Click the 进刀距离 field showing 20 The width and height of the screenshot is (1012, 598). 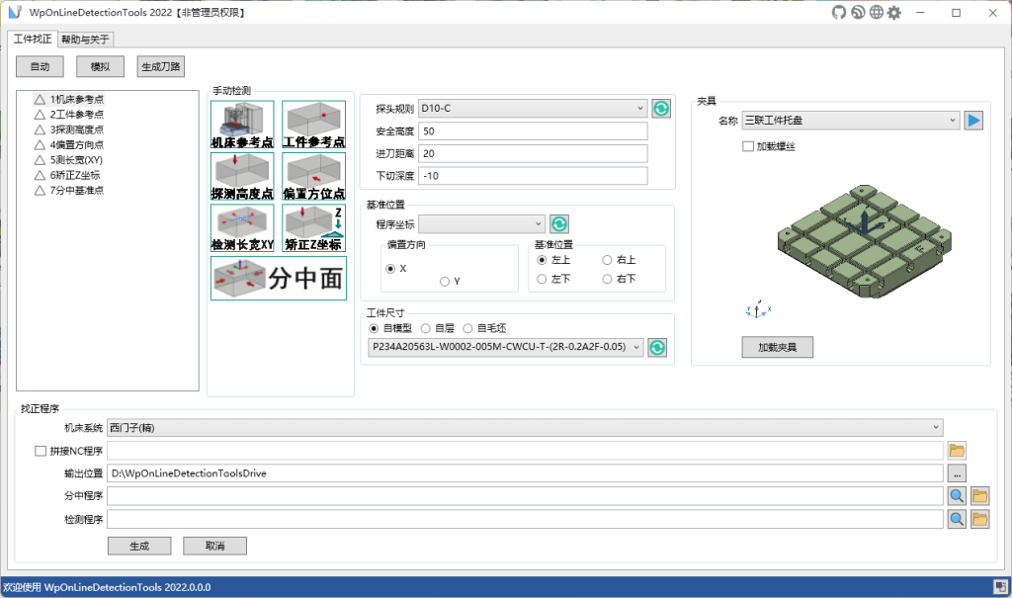coord(533,153)
